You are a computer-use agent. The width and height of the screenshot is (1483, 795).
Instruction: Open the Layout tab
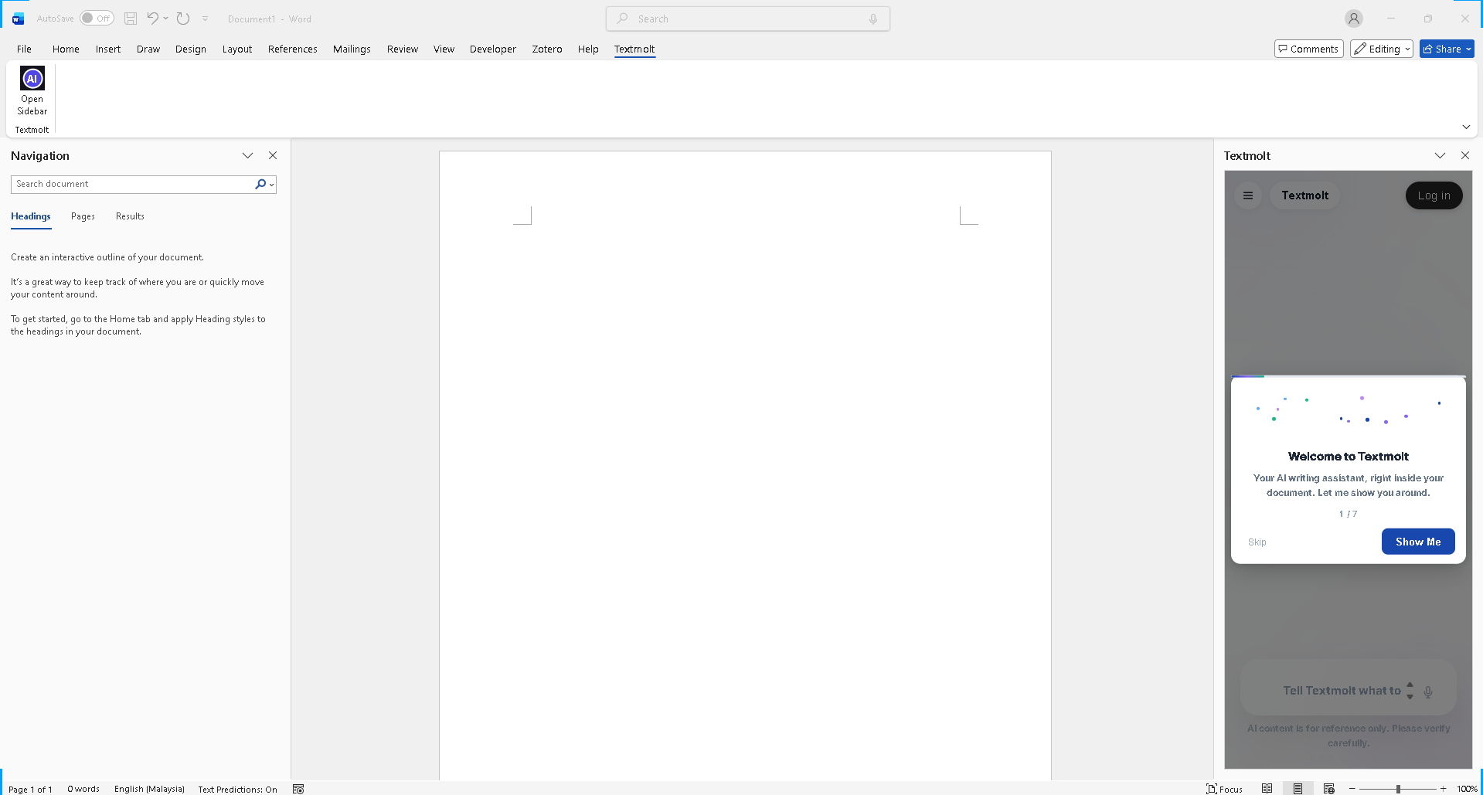point(237,49)
